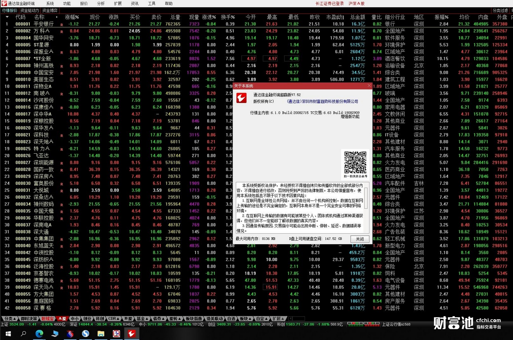This screenshot has width=513, height=340.
Task: Click the R marker beside 深天马A
Action: (62, 288)
